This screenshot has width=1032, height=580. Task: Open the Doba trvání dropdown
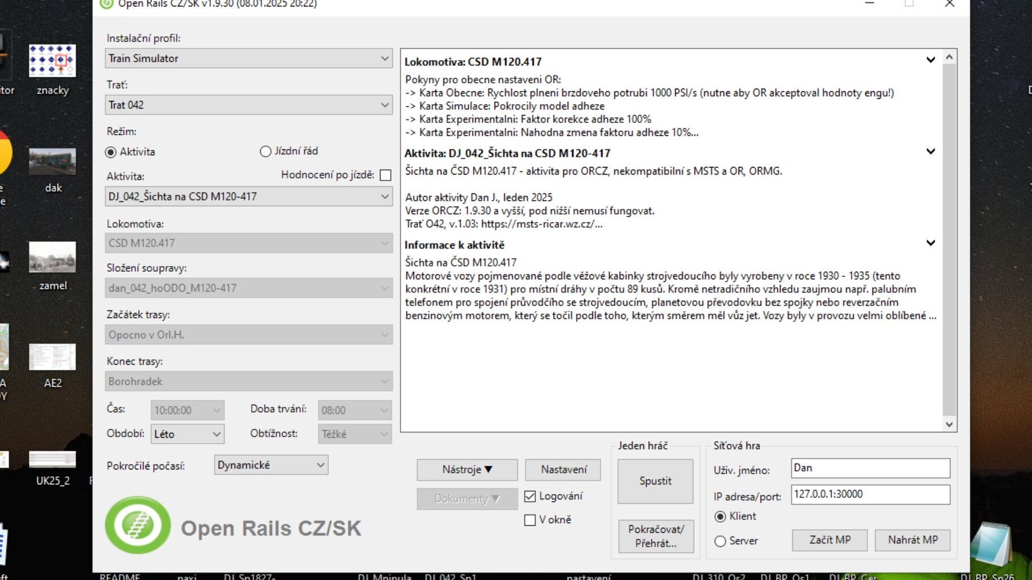[355, 410]
